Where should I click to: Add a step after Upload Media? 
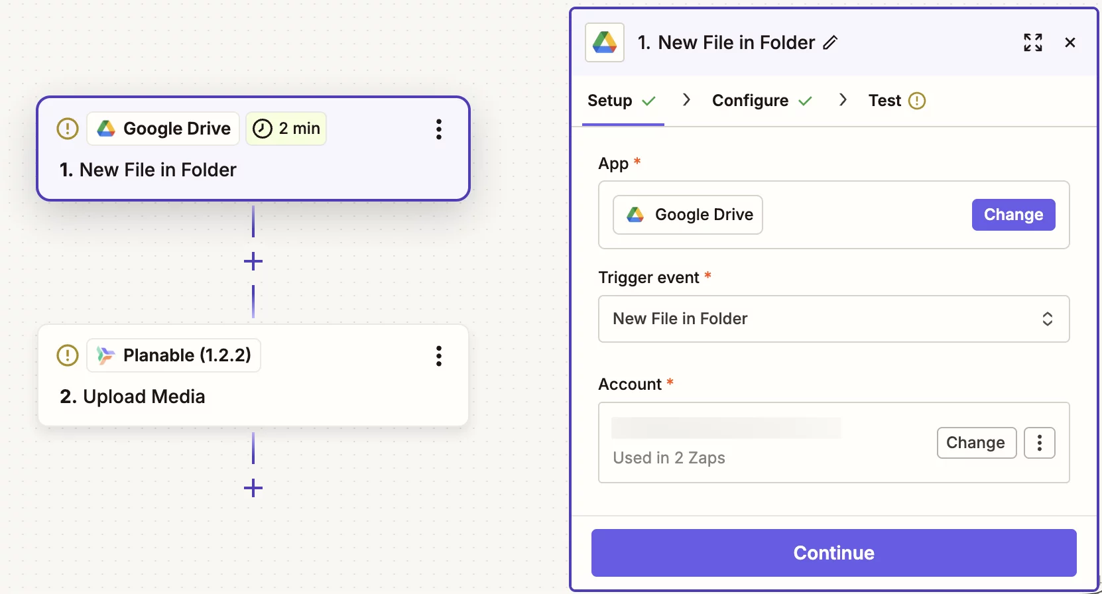click(253, 489)
